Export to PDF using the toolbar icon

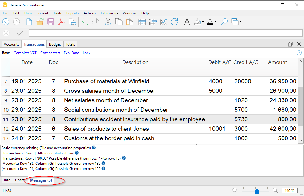pos(61,22)
